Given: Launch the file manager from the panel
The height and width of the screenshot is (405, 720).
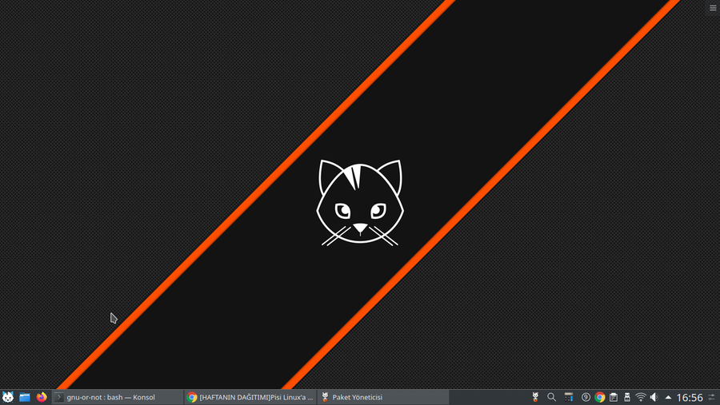Looking at the screenshot, I should pos(25,397).
